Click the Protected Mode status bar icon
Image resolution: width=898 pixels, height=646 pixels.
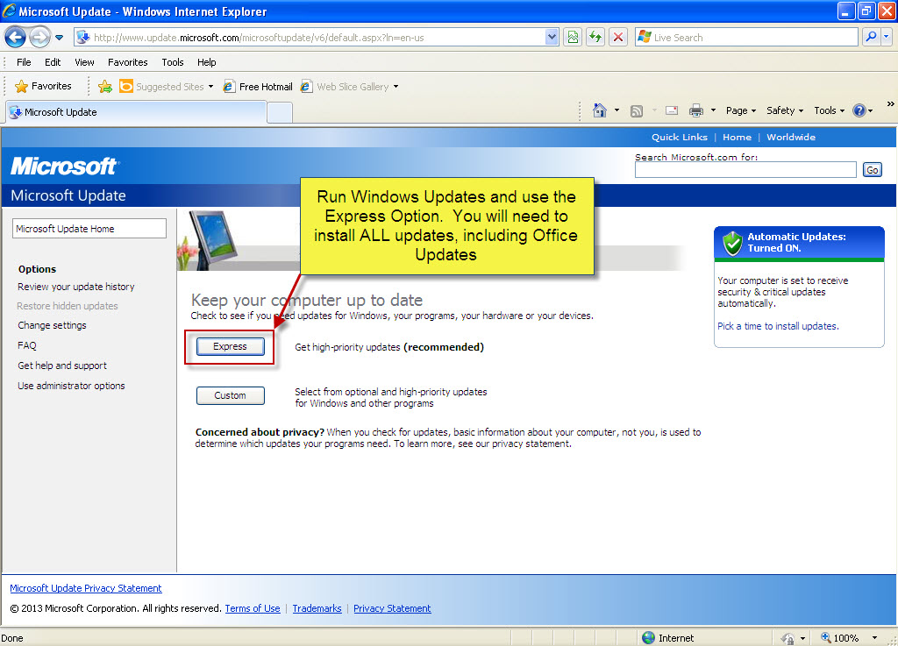coord(788,638)
